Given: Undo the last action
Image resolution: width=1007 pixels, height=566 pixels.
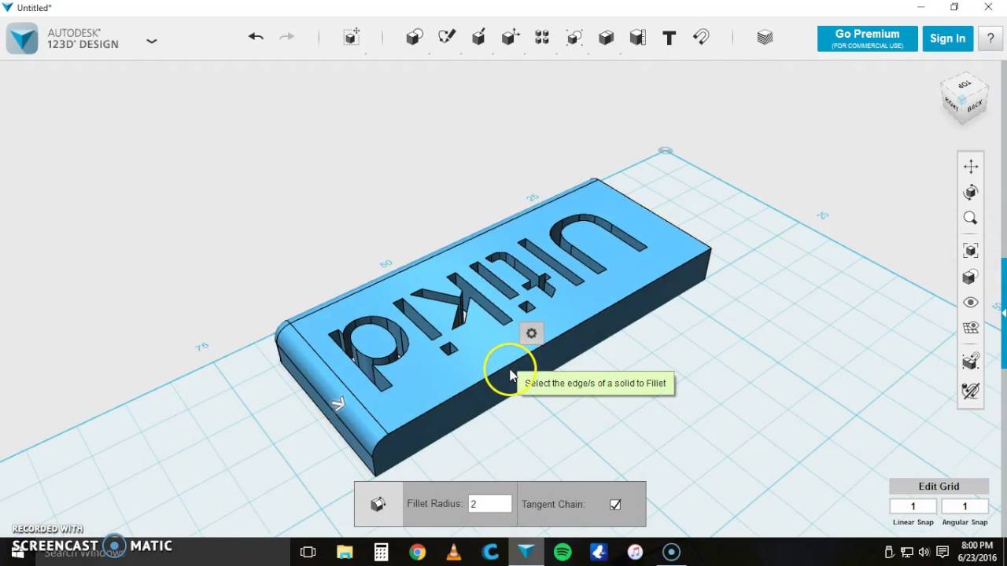Looking at the screenshot, I should pyautogui.click(x=256, y=37).
